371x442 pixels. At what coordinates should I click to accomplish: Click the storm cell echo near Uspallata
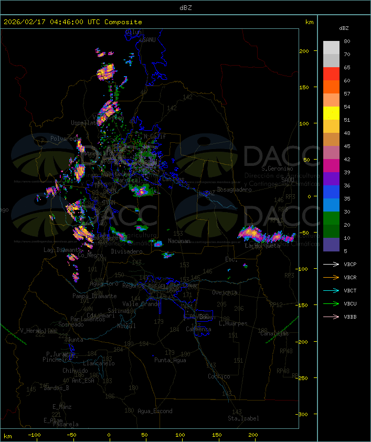(108, 112)
